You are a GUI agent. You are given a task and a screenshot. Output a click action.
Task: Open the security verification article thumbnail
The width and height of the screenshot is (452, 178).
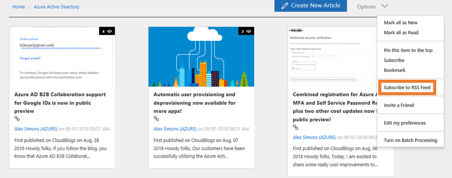coord(333,56)
